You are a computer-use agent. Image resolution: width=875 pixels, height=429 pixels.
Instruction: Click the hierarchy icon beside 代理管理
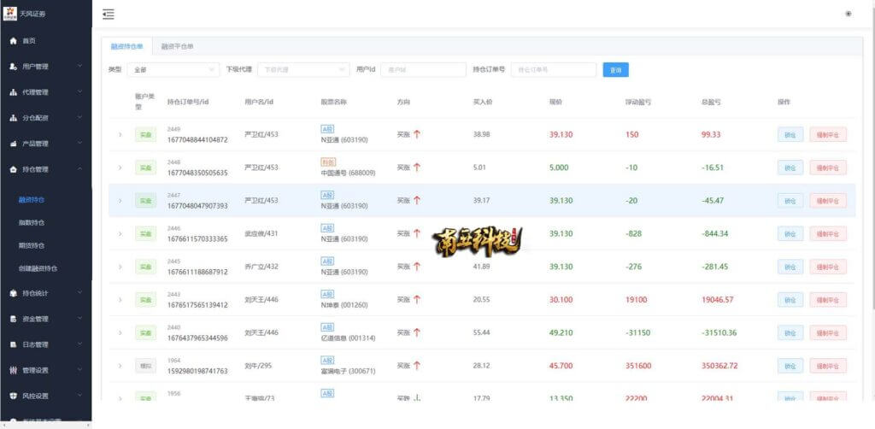pos(14,92)
